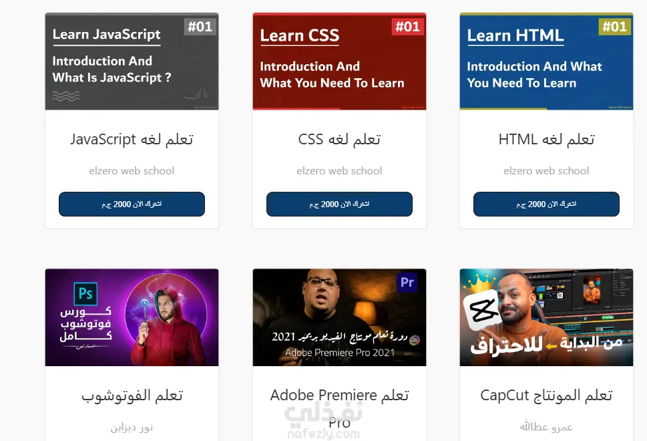This screenshot has height=441, width=647.
Task: Click 'elzero web school' under CSS card
Action: pos(339,171)
